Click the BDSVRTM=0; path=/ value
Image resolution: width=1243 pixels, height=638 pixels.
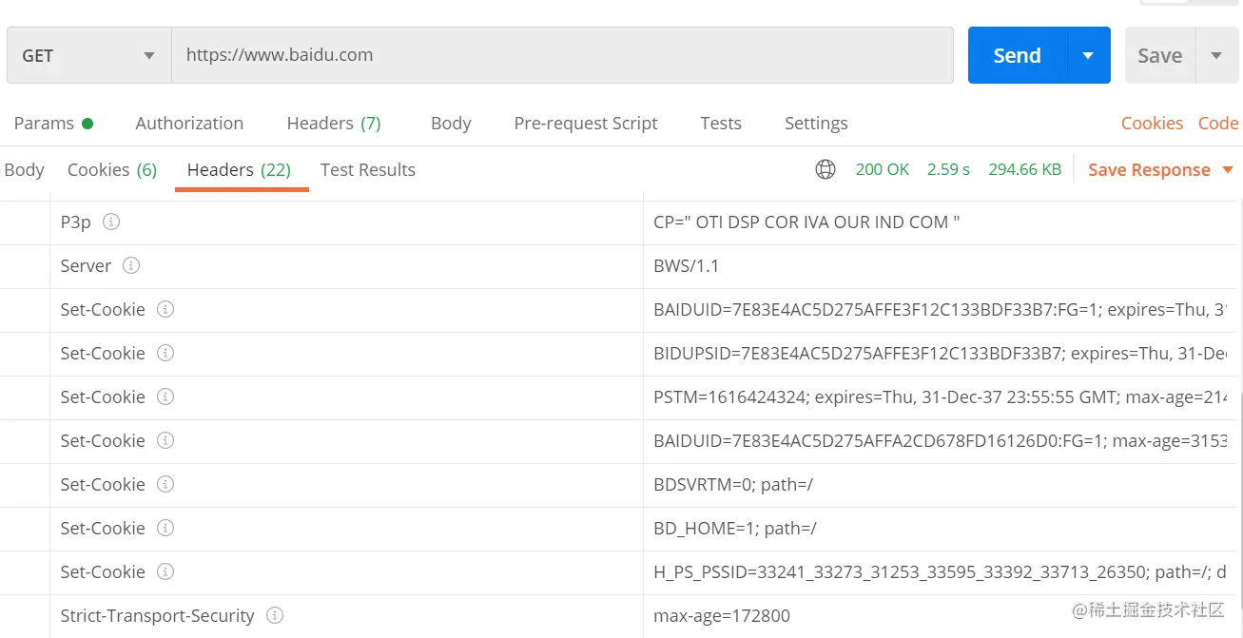click(733, 484)
